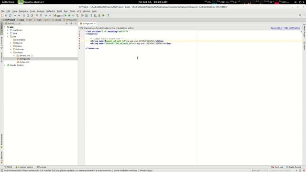Click the Help question mark icon
The height and width of the screenshot is (172, 306).
coord(108,15)
